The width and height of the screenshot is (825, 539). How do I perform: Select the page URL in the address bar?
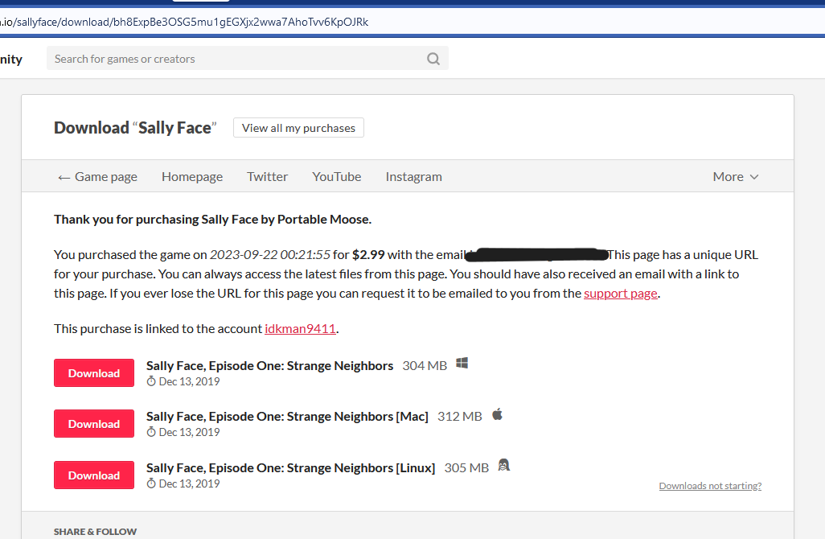point(185,22)
